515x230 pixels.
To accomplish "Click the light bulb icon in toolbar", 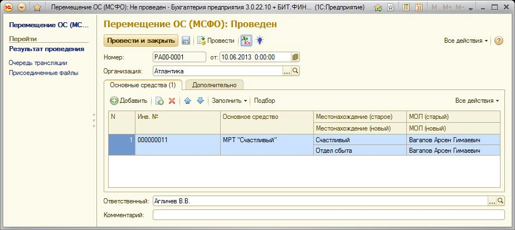I will click(259, 41).
